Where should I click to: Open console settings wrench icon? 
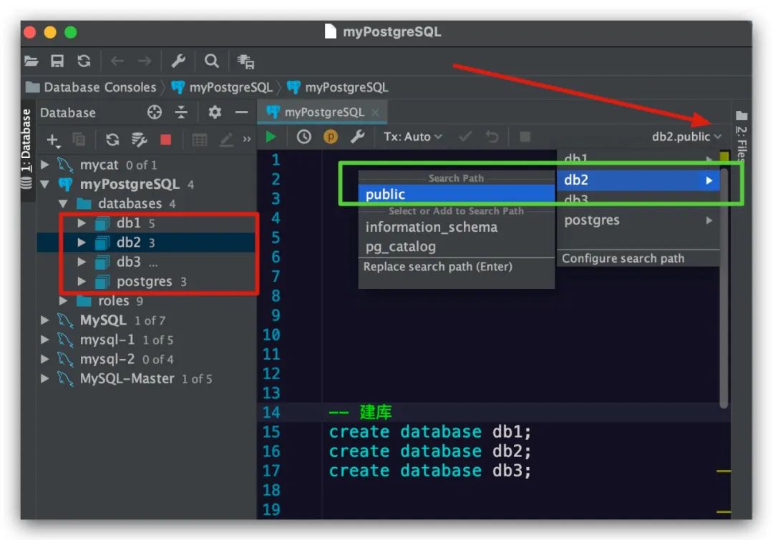tap(357, 137)
